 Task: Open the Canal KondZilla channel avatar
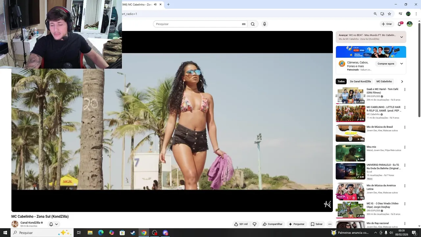pyautogui.click(x=15, y=224)
